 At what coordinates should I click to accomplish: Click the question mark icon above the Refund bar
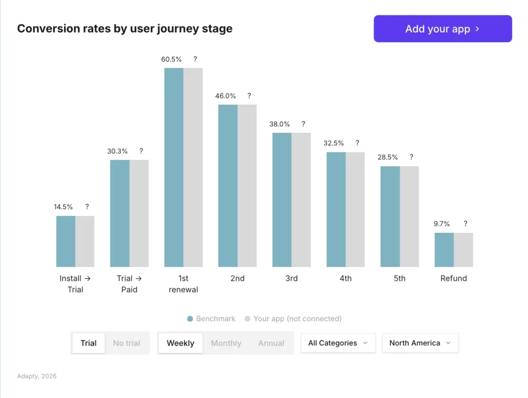465,224
